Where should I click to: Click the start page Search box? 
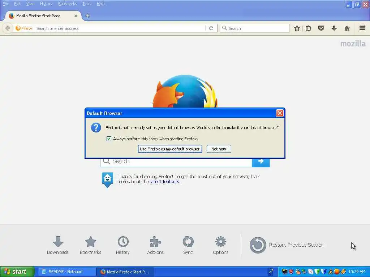point(176,161)
